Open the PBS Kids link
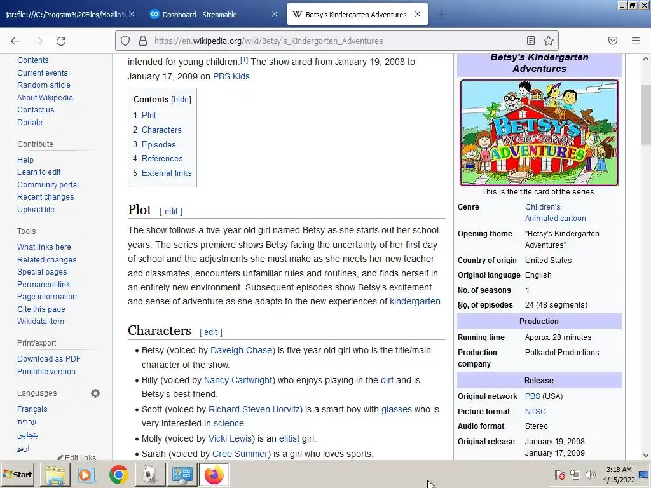651x488 pixels. (231, 76)
